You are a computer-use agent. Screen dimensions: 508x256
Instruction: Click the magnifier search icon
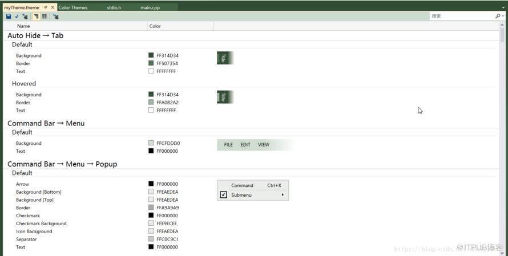[498, 16]
